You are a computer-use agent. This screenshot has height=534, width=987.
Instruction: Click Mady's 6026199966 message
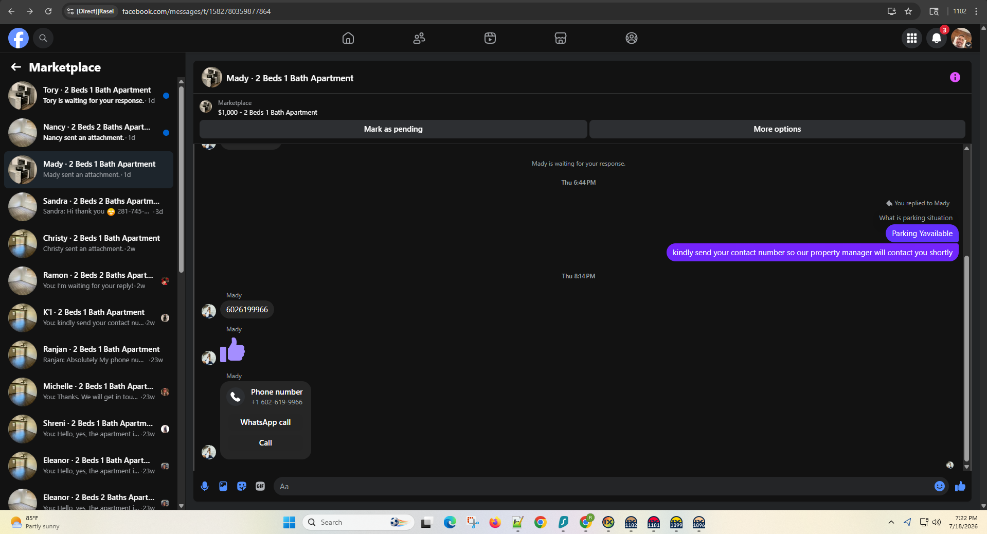[247, 310]
